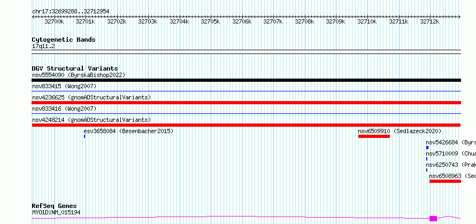
Task: Click the blue nsv5710009 marker
Action: 427,159
